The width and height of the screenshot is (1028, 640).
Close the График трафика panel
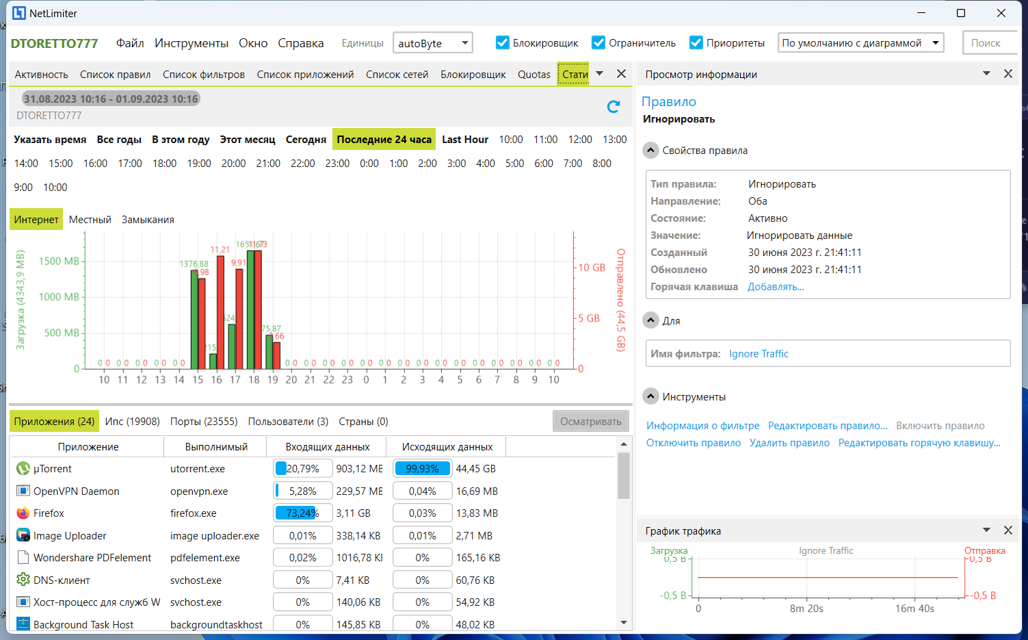(1008, 530)
